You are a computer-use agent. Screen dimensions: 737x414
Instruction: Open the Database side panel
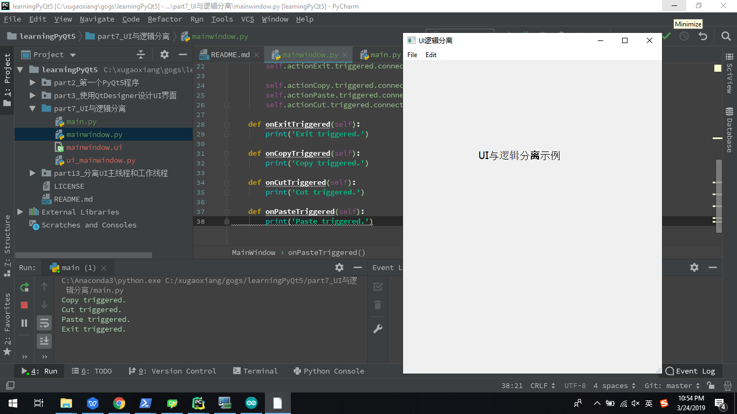point(729,130)
